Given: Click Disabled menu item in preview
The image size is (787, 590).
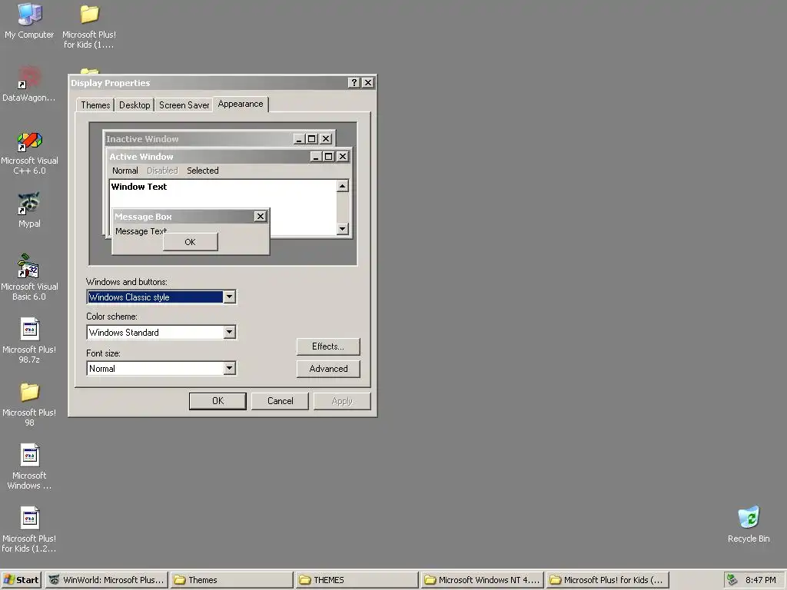Looking at the screenshot, I should click(162, 171).
